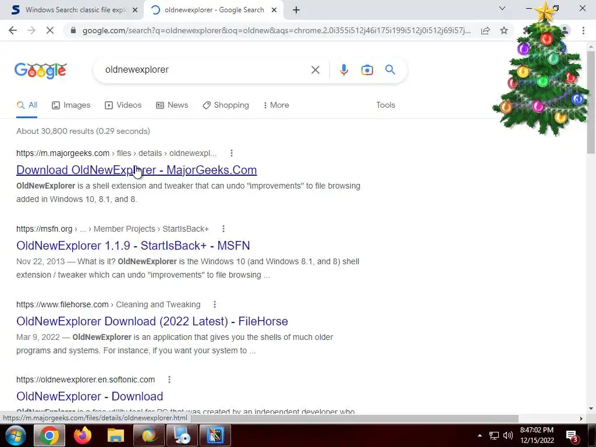Switch to Images results

(x=71, y=105)
